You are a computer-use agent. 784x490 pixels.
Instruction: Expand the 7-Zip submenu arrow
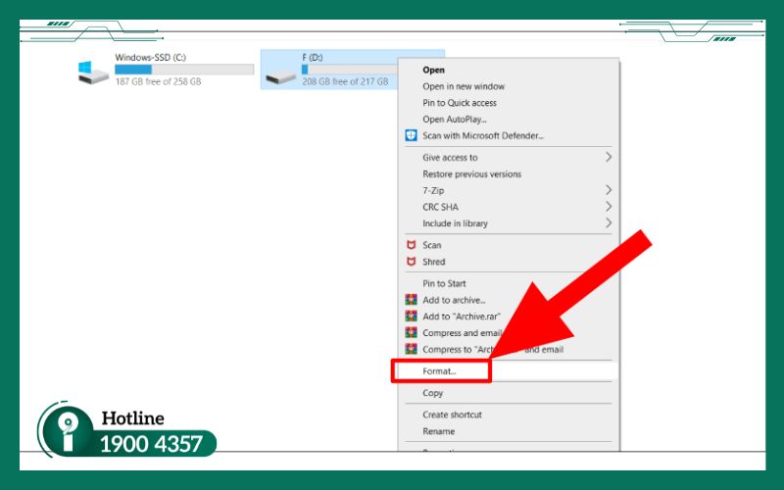tap(609, 190)
